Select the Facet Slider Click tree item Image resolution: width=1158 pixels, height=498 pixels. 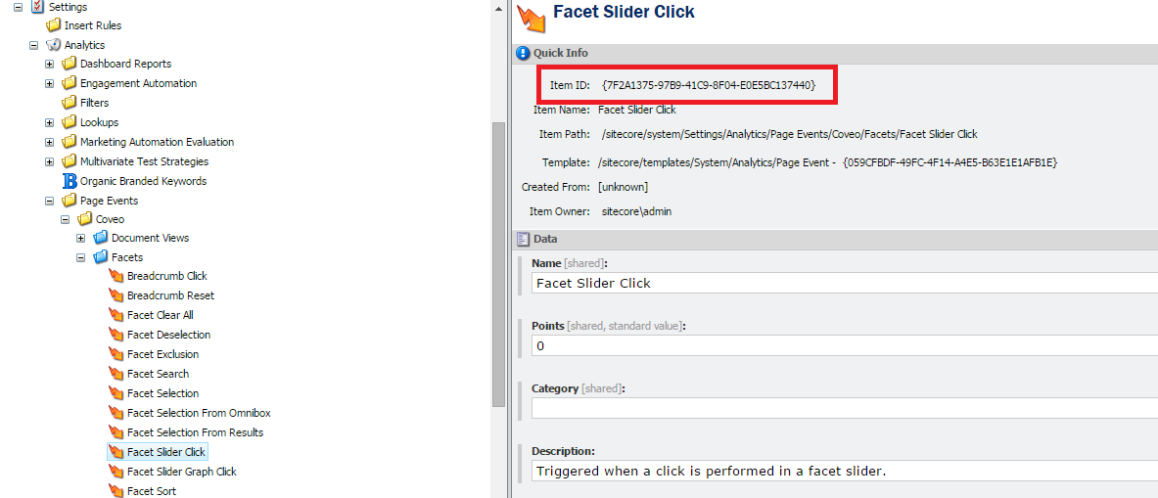tap(166, 451)
